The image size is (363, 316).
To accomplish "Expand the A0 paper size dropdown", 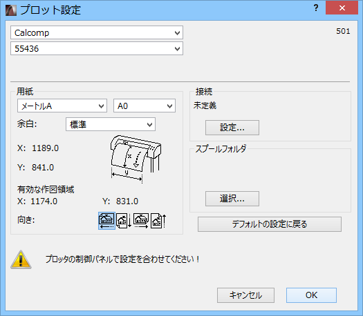I will point(145,106).
